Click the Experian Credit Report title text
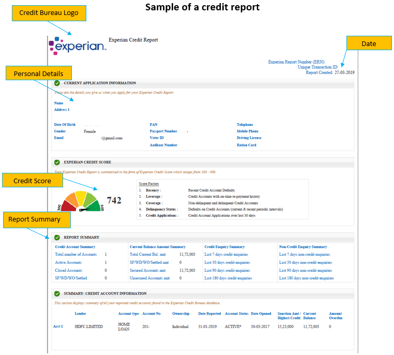Screen dimensions: 394x355 pyautogui.click(x=133, y=40)
